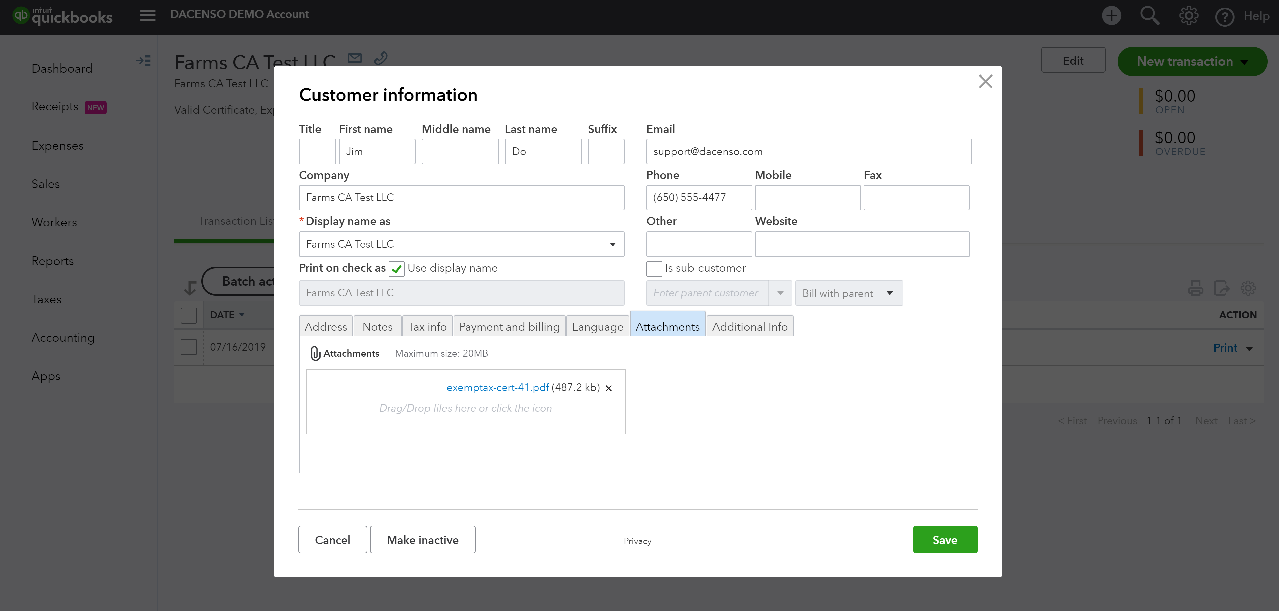Open Expenses in the sidebar
The width and height of the screenshot is (1279, 611).
tap(57, 146)
